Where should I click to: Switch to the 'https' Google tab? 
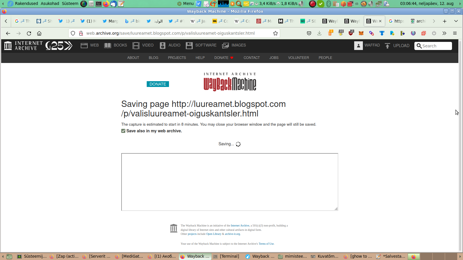pyautogui.click(x=396, y=21)
